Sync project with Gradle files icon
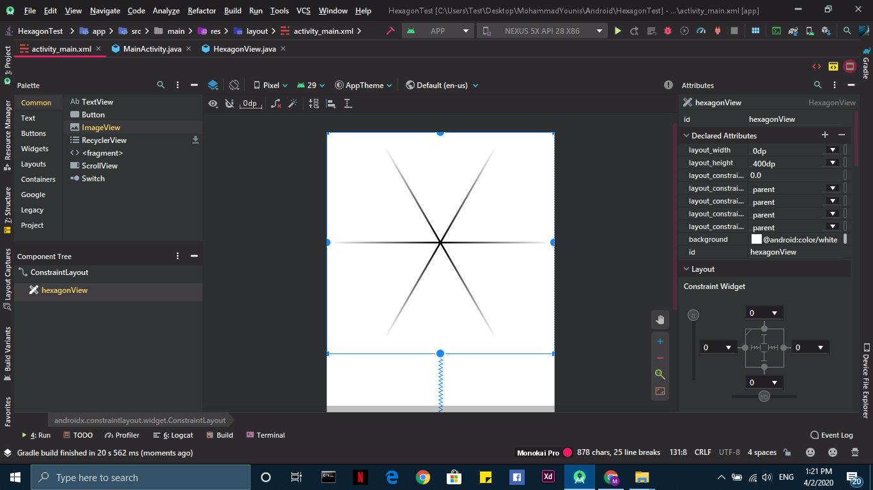 point(792,31)
